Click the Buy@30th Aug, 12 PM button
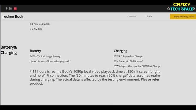This screenshot has width=196, height=110. (x=183, y=16)
